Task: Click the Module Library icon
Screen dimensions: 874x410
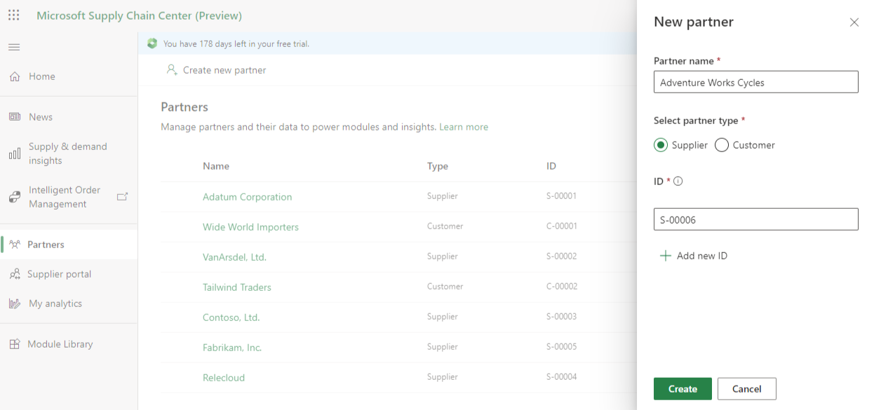Action: (15, 344)
